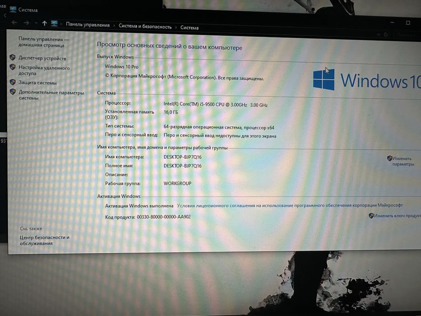Open Центр безопасности и обслуживания link
The width and height of the screenshot is (421, 316).
45,240
